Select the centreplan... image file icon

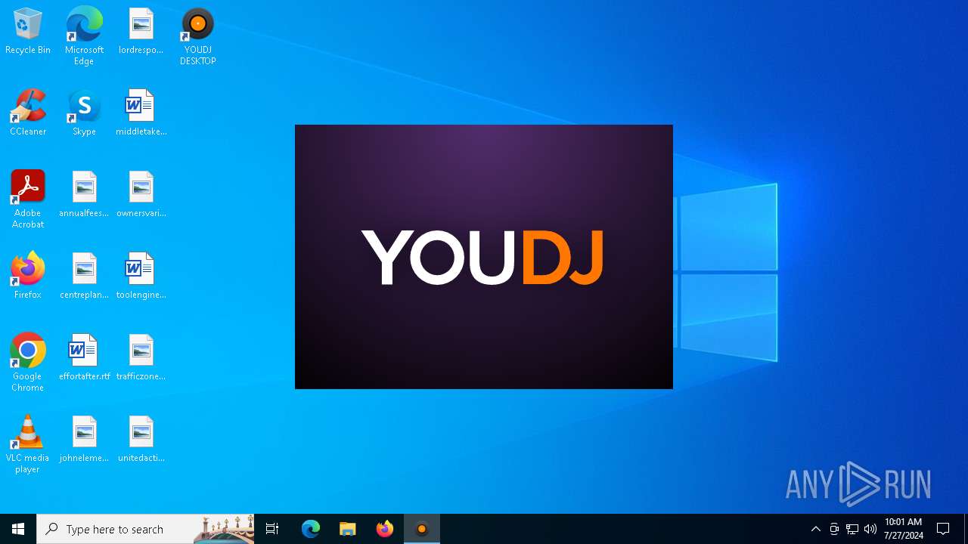[x=84, y=276]
